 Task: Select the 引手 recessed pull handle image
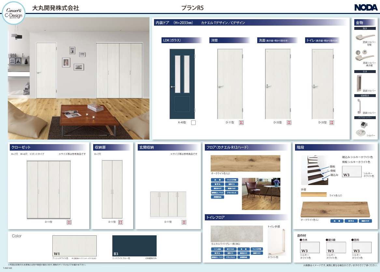[359, 83]
